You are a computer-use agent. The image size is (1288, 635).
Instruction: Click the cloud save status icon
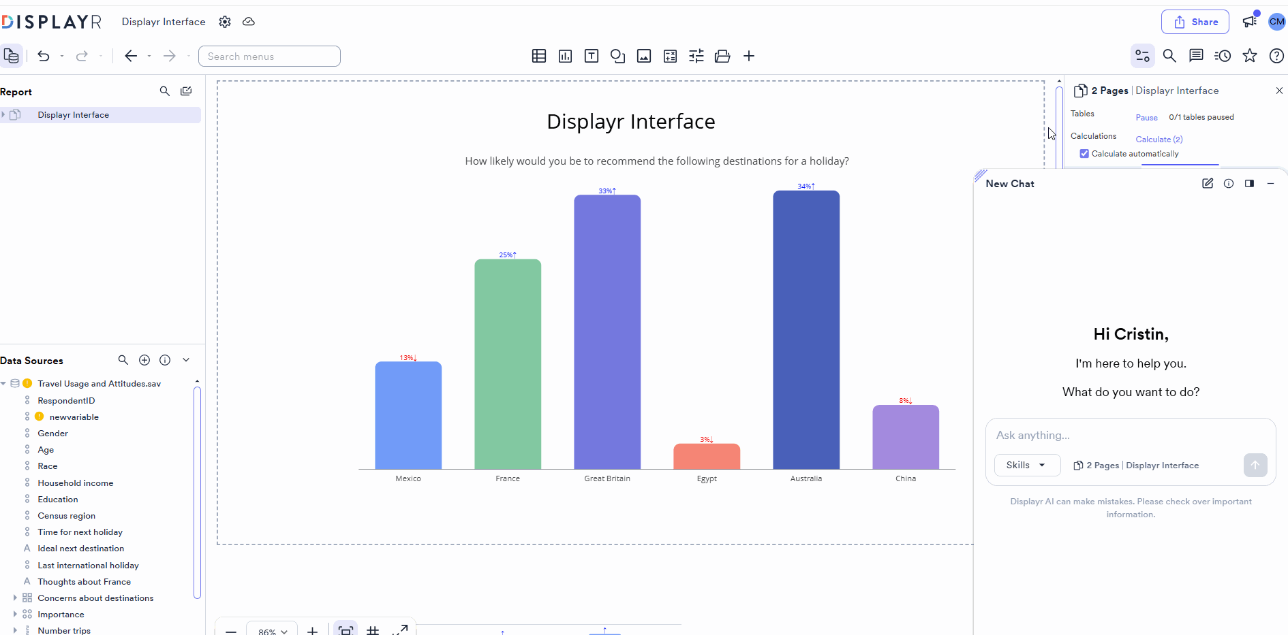[x=249, y=22]
